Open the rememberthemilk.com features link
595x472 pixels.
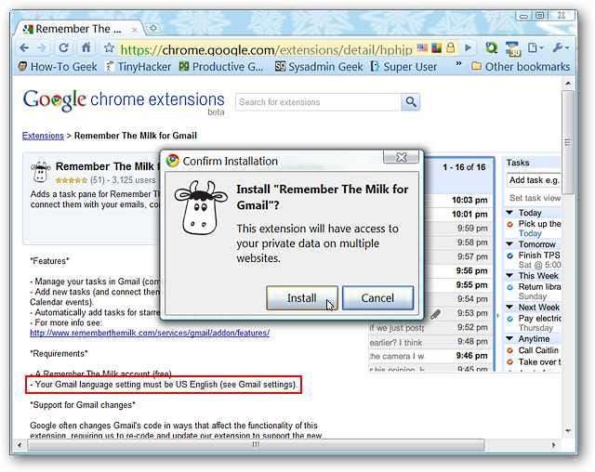150,333
